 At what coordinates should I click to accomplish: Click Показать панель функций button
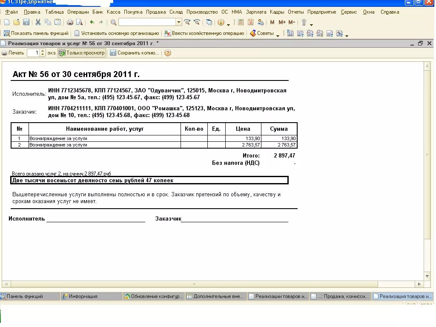tap(36, 33)
